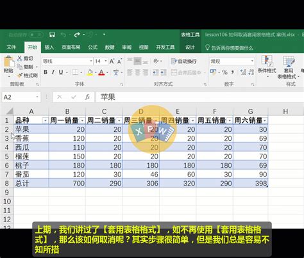Viewport: 304px width, 258px height.
Task: Click the decrease decimal icon
Action: [x=251, y=72]
